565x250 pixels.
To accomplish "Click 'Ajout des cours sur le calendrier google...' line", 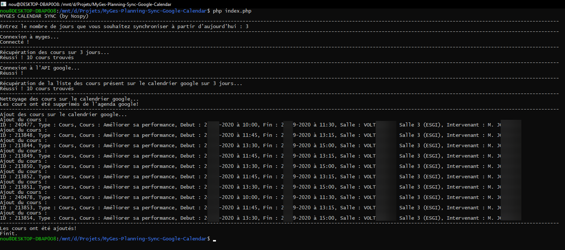I will coord(64,115).
